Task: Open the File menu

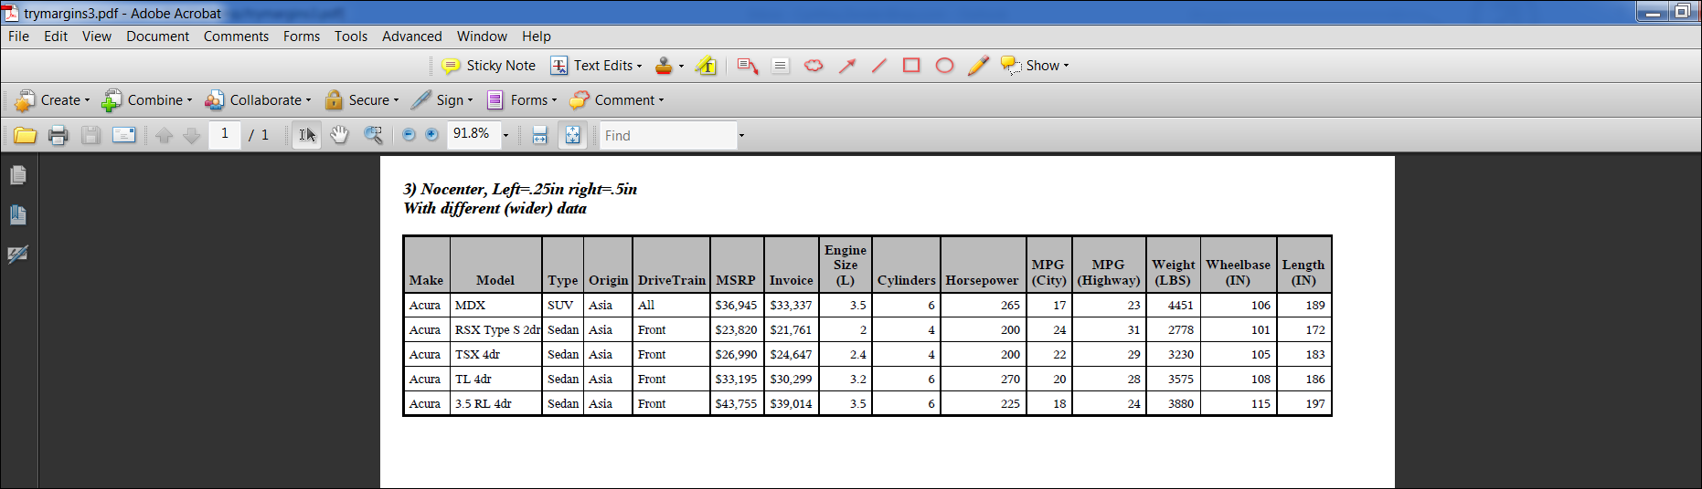Action: 18,36
